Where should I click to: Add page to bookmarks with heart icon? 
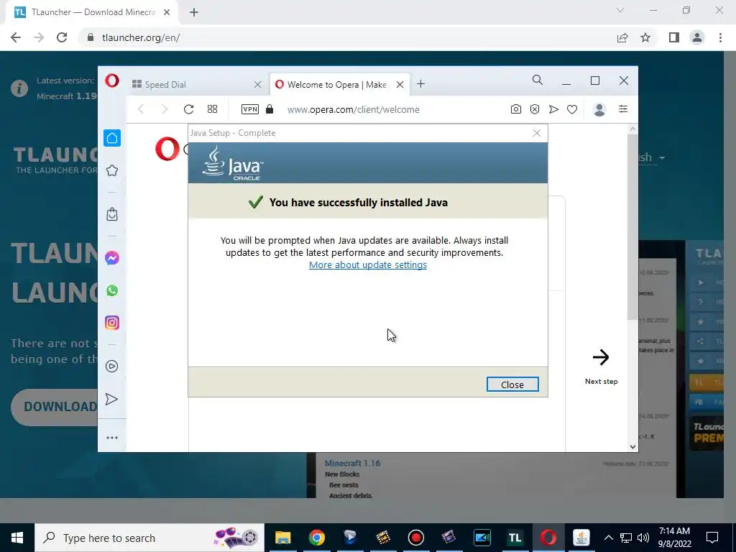tap(571, 109)
